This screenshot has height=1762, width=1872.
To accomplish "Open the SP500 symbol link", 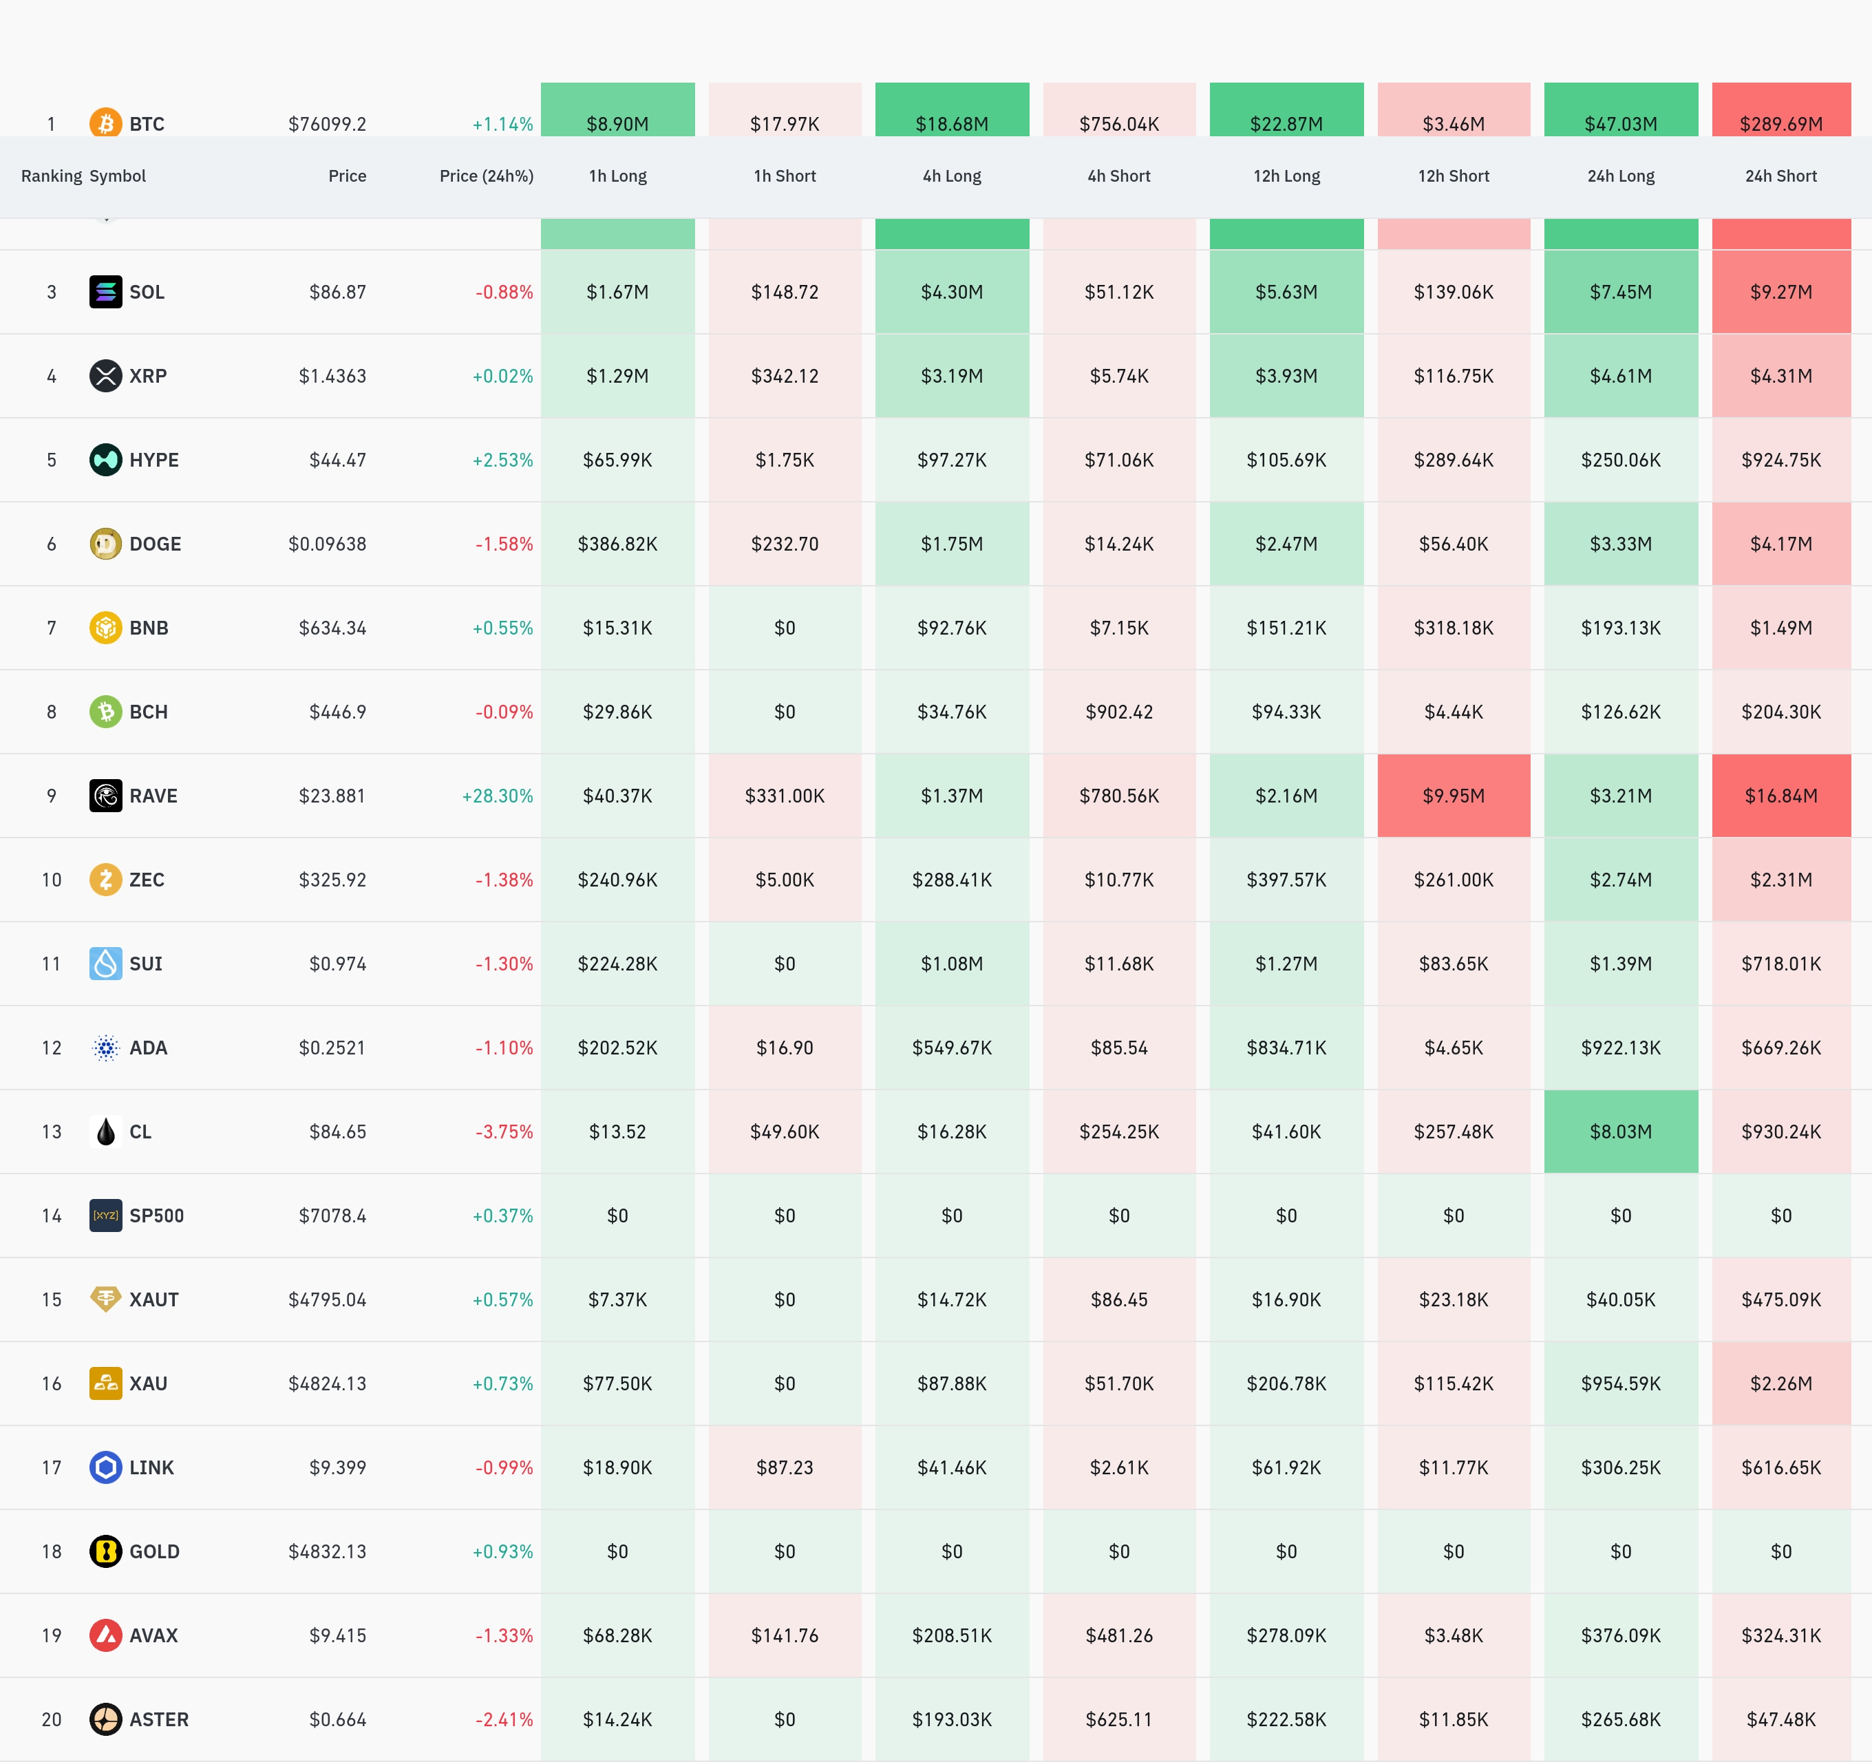I will pyautogui.click(x=156, y=1216).
